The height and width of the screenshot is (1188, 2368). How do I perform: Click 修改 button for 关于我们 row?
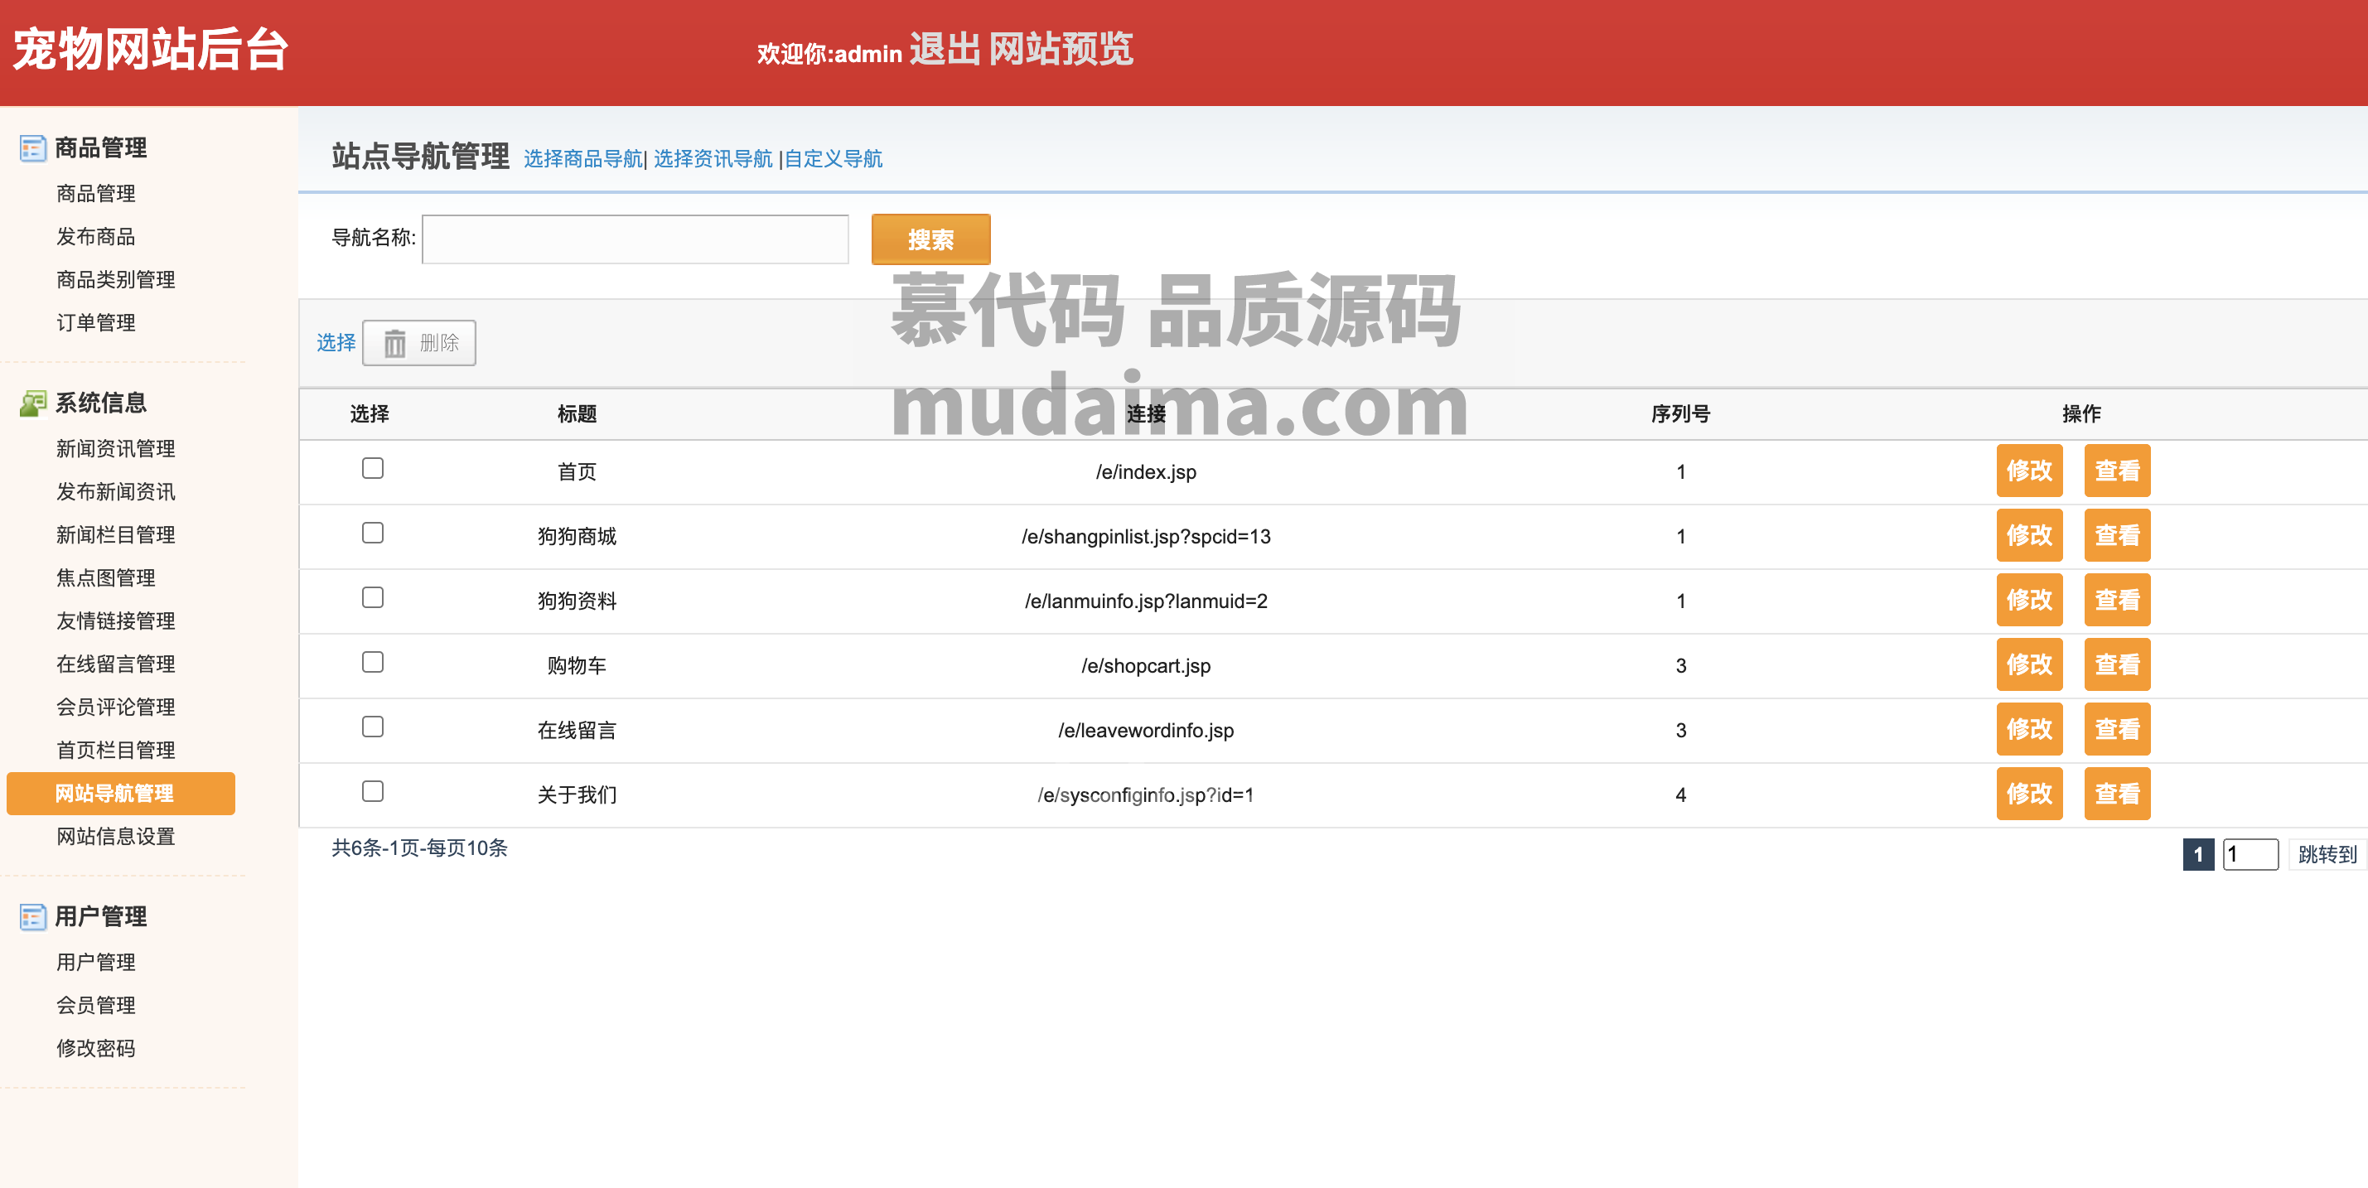click(2029, 793)
